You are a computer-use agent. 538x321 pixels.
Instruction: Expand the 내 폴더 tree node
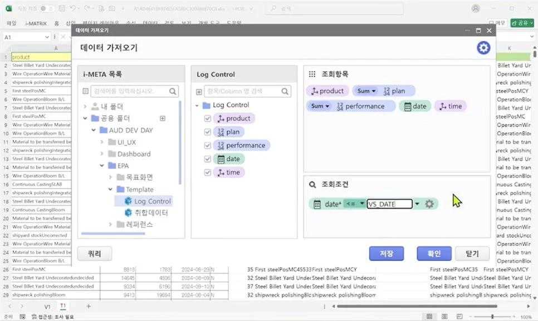(x=85, y=106)
